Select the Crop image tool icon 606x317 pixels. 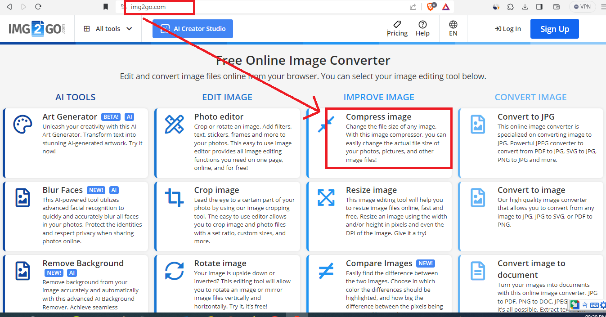(x=174, y=198)
